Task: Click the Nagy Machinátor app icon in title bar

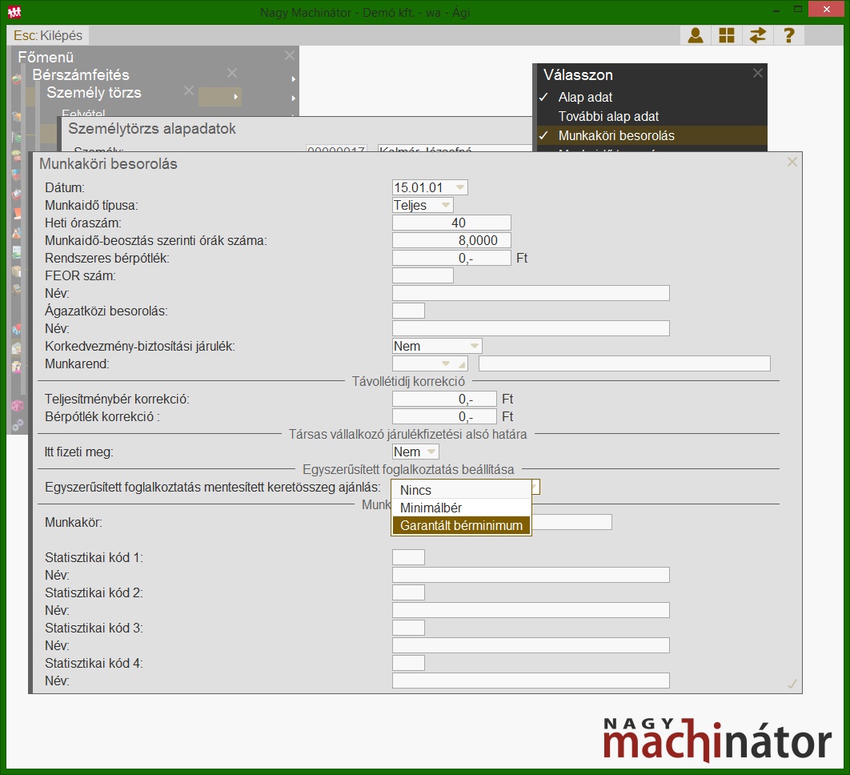Action: pyautogui.click(x=14, y=11)
